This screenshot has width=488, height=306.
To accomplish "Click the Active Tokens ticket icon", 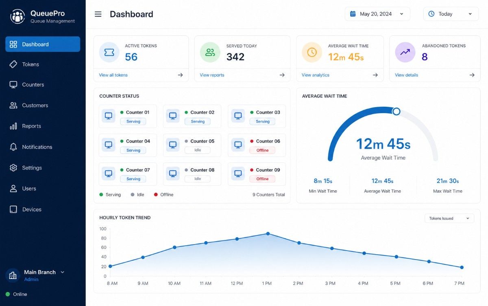I will 109,52.
